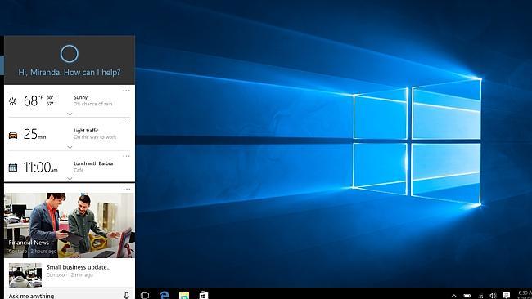Click the Sunny forecast text
532x299 pixels.
pyautogui.click(x=81, y=97)
